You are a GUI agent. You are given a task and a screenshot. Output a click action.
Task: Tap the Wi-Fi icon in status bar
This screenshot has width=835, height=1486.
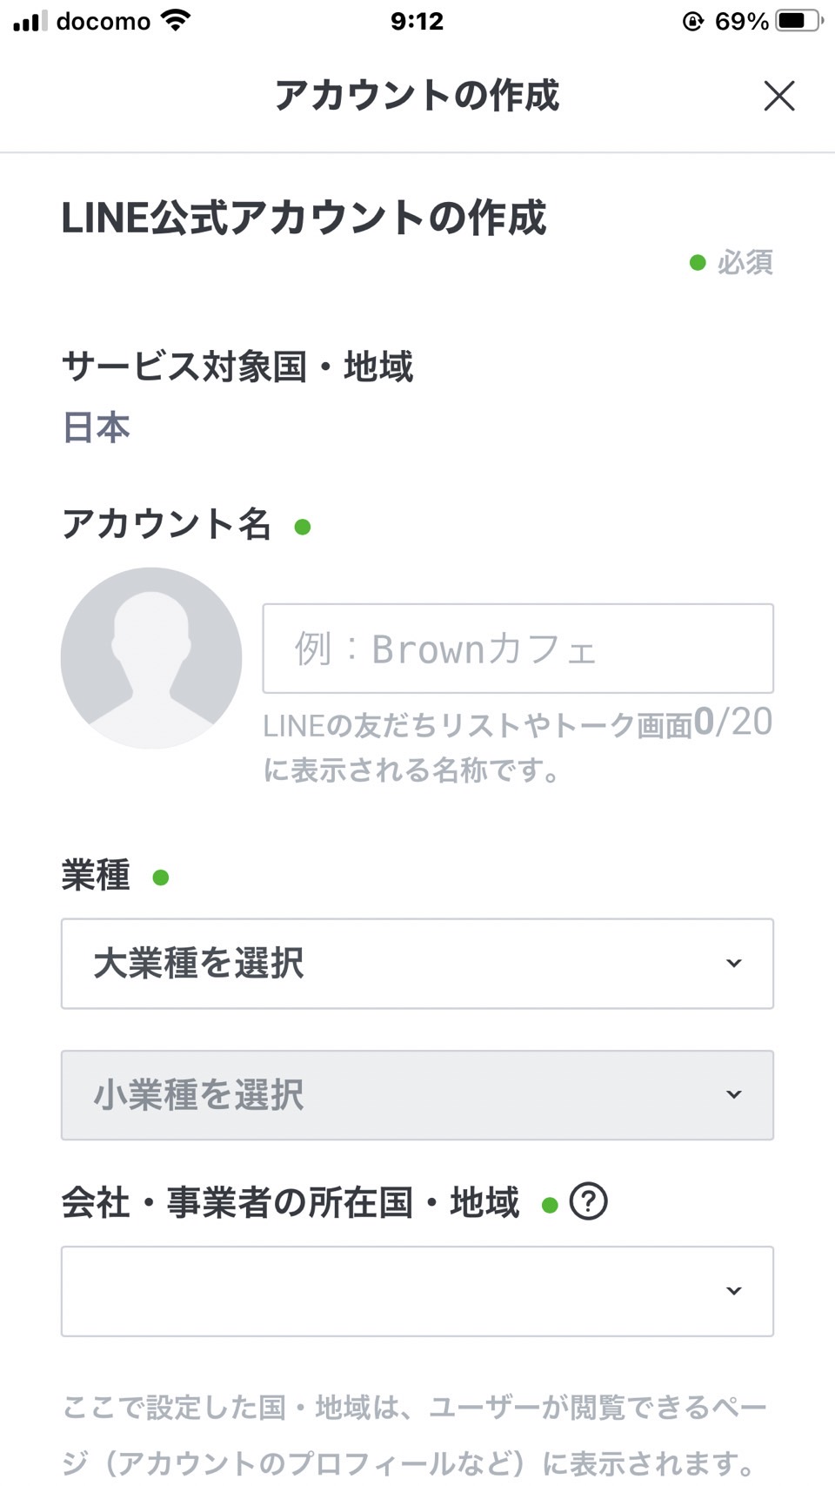coord(176,21)
